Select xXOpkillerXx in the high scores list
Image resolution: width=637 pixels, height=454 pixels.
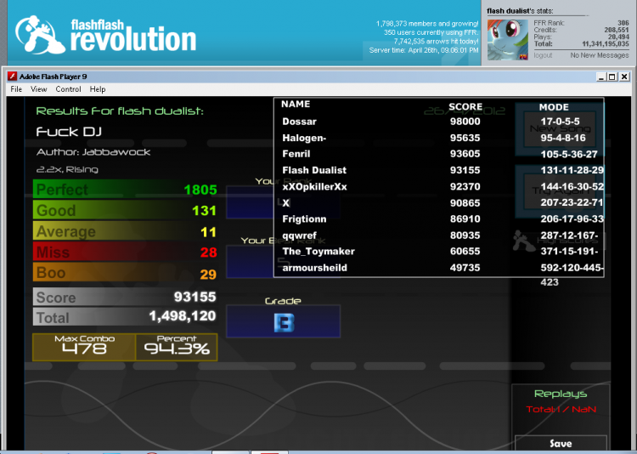tap(315, 187)
